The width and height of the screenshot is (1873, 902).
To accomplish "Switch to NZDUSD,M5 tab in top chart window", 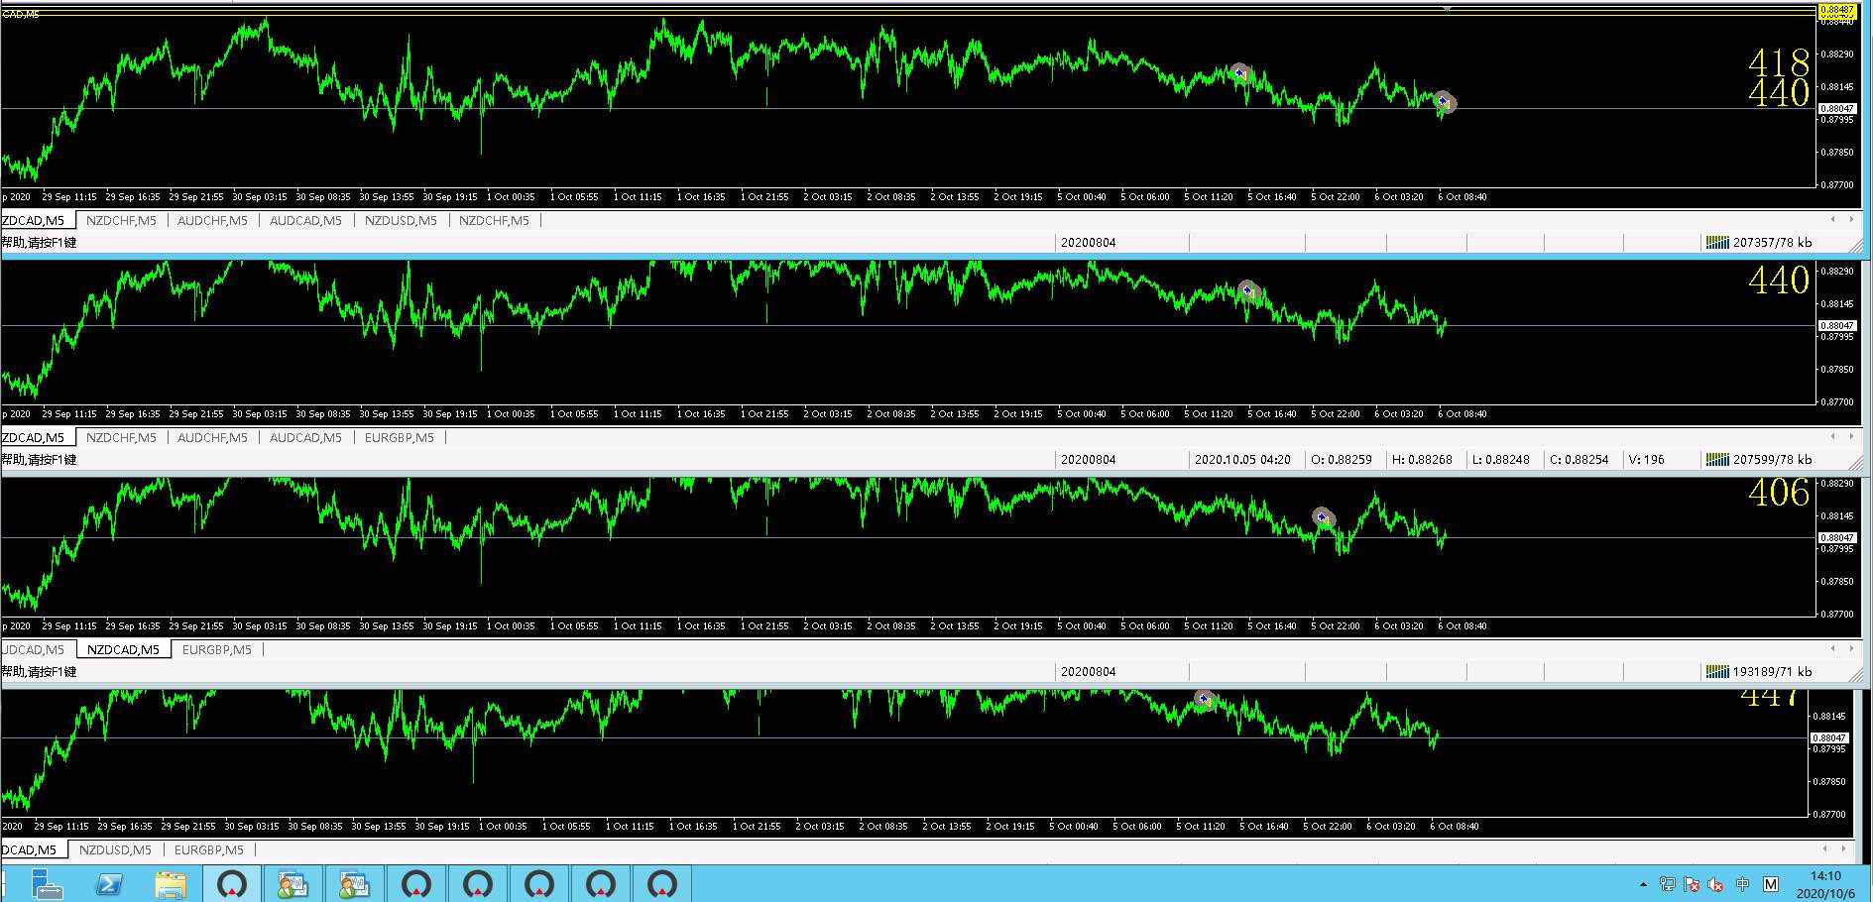I will click(401, 220).
